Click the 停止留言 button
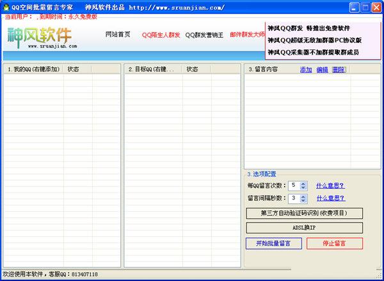384x281 pixels. (335, 243)
